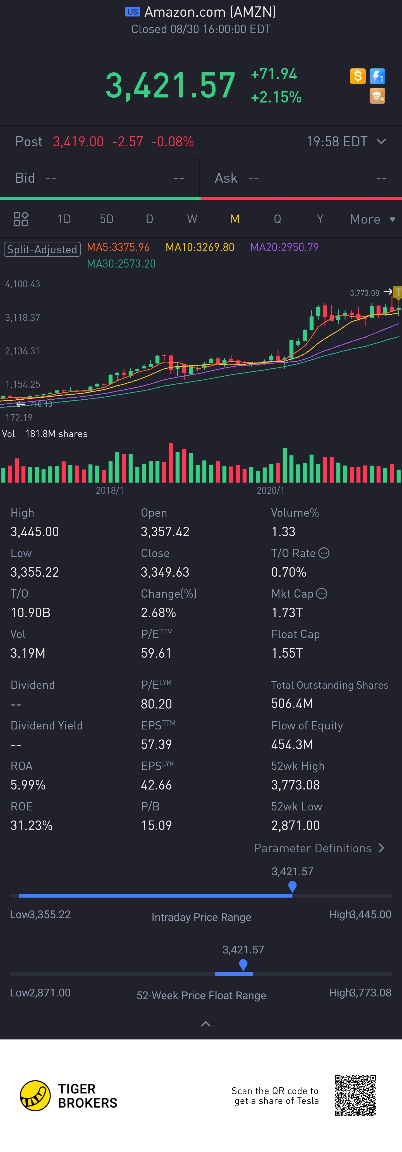Tap the info icon beside Mkt Cap
The width and height of the screenshot is (402, 1152).
click(322, 593)
